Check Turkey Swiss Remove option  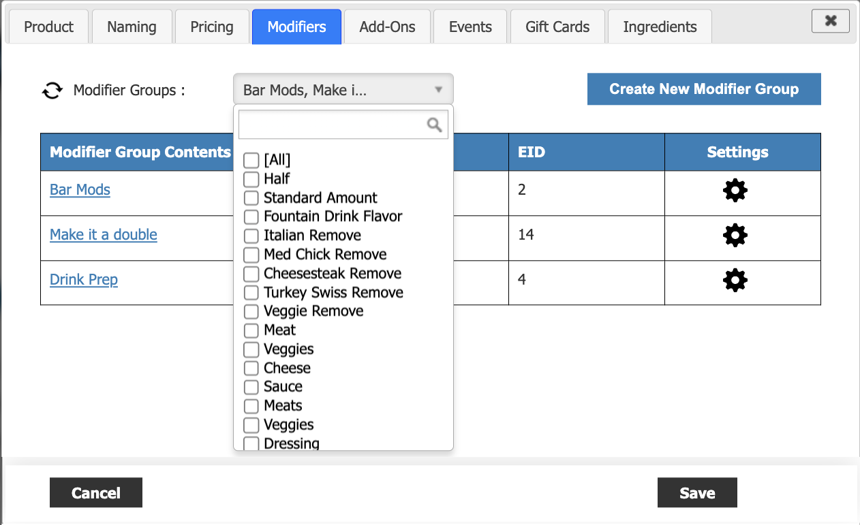(251, 293)
